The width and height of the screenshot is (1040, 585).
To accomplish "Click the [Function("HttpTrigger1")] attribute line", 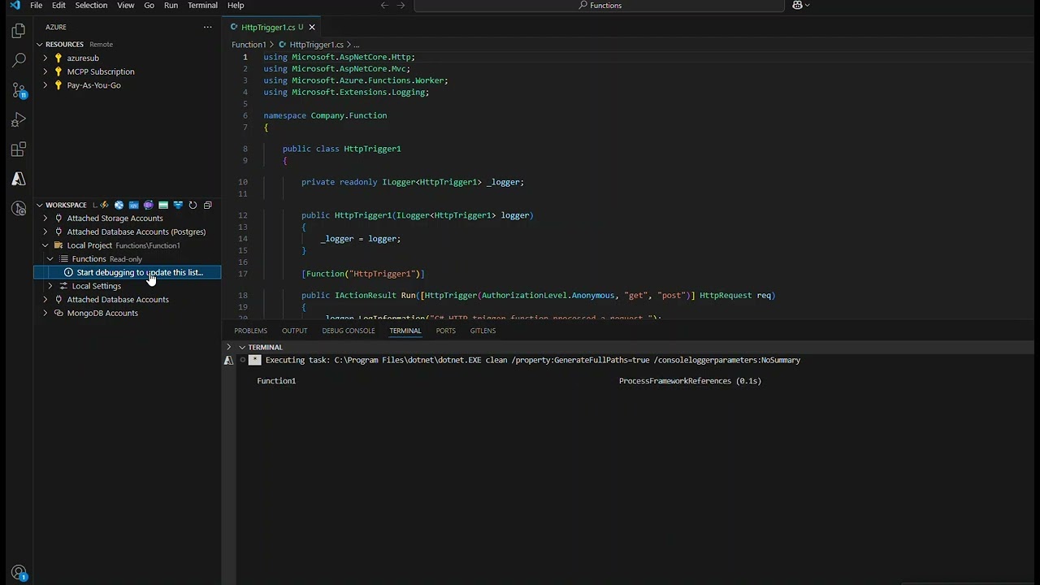I will pos(363,274).
